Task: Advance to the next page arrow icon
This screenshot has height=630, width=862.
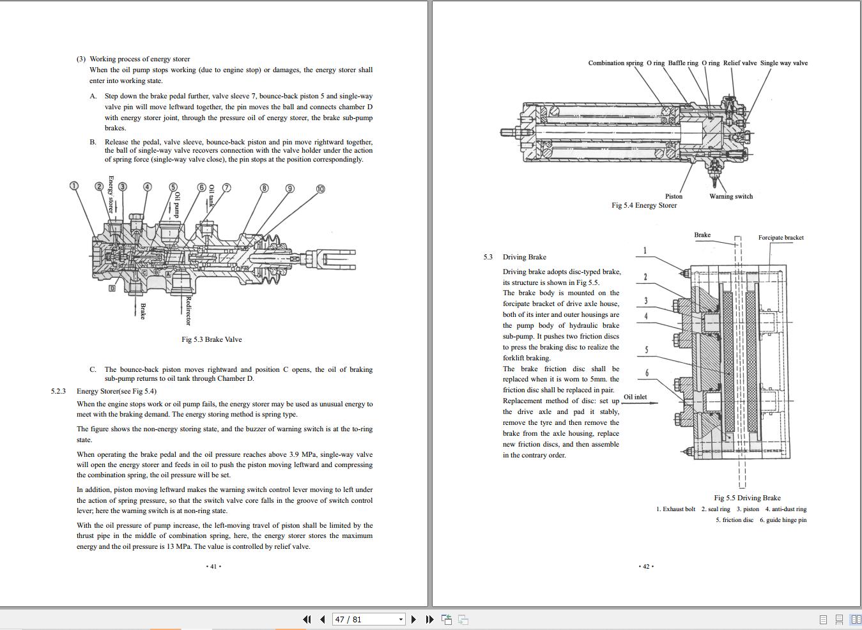Action: point(413,619)
